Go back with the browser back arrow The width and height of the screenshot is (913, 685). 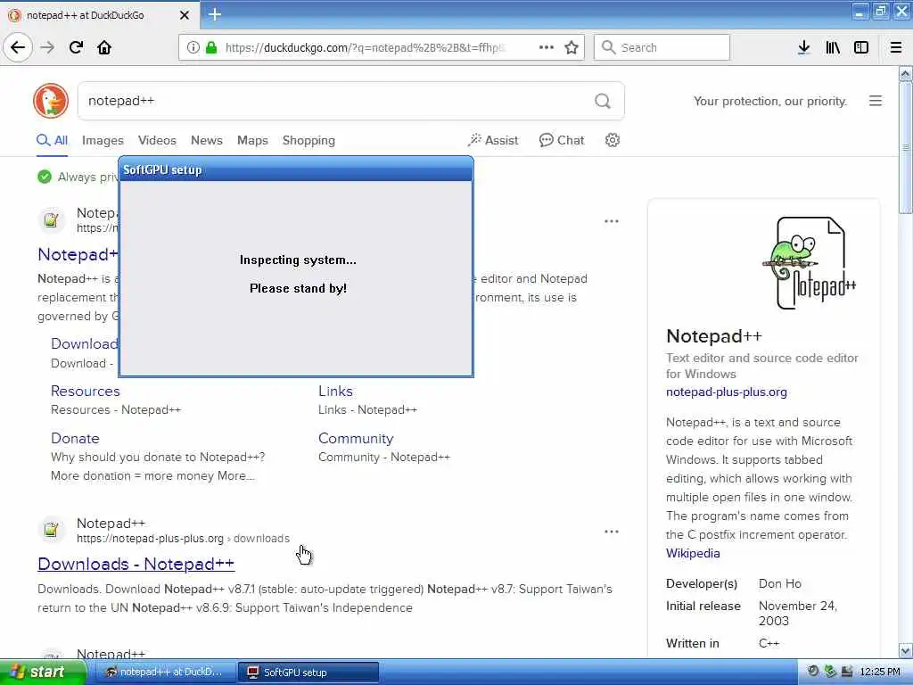18,47
